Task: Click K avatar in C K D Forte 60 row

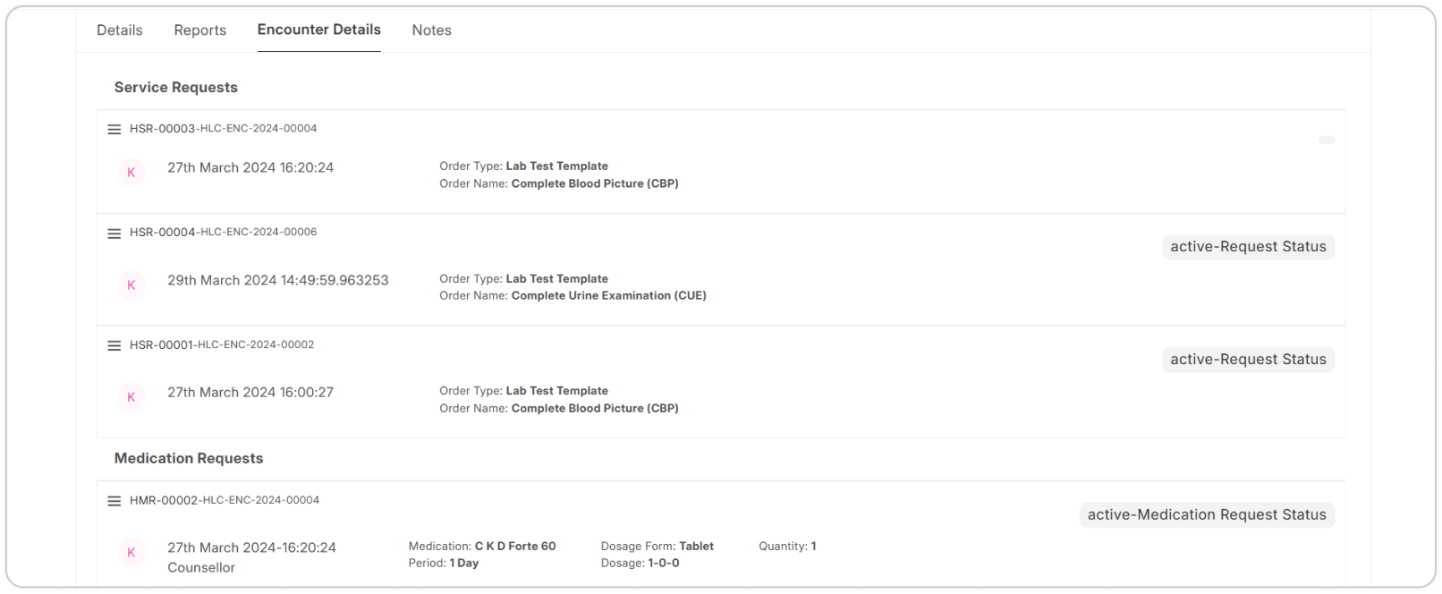Action: point(131,553)
